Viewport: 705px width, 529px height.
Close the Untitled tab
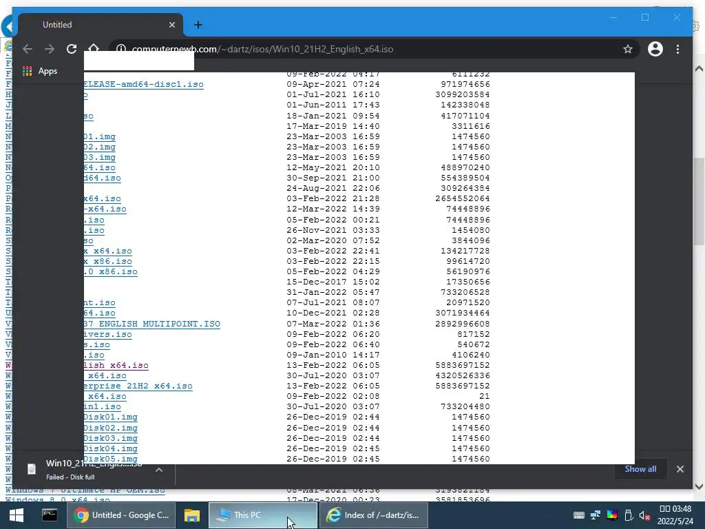coord(171,25)
